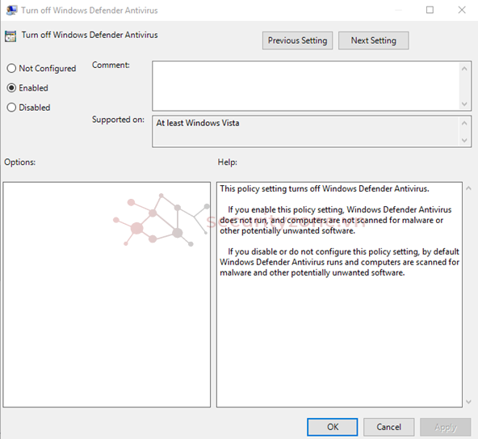Click the Comment: label

point(111,65)
